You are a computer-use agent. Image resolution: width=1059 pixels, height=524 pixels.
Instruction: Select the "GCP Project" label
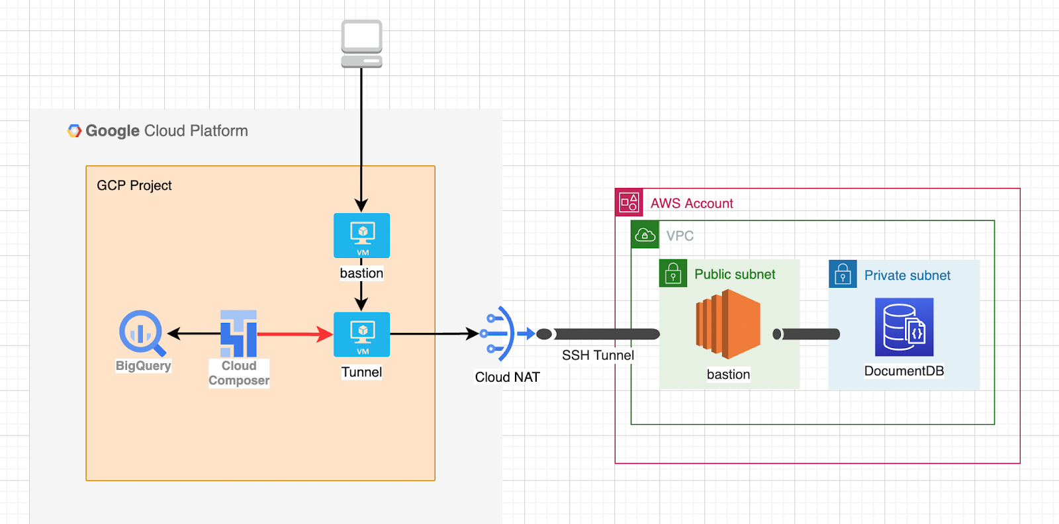[x=134, y=185]
